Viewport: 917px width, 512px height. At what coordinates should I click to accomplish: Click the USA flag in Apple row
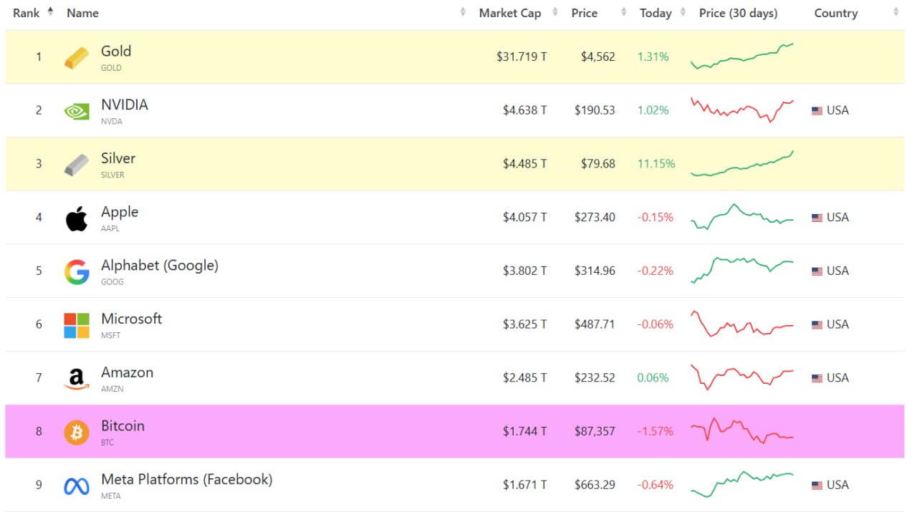coord(817,218)
